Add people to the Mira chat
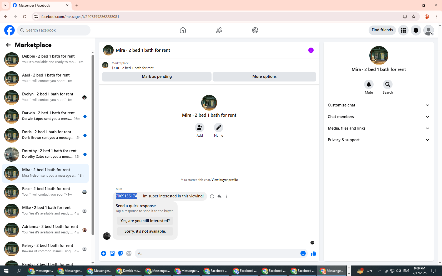Viewport: 442px width, 276px height. 200,127
